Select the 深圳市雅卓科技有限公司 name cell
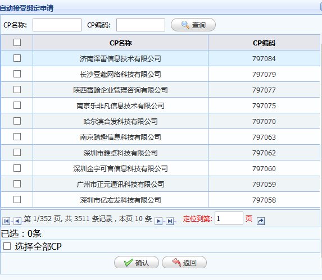The image size is (322, 280). tap(120, 153)
